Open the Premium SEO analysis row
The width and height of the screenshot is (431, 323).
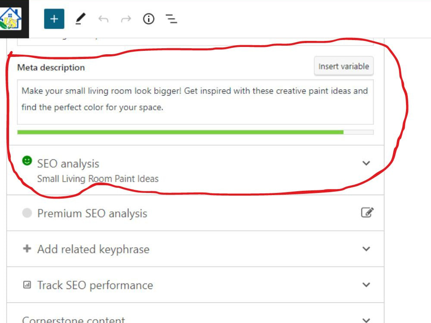(195, 213)
